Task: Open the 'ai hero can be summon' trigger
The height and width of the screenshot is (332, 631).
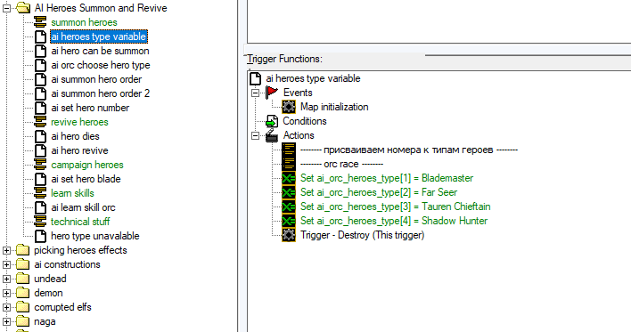Action: 100,51
